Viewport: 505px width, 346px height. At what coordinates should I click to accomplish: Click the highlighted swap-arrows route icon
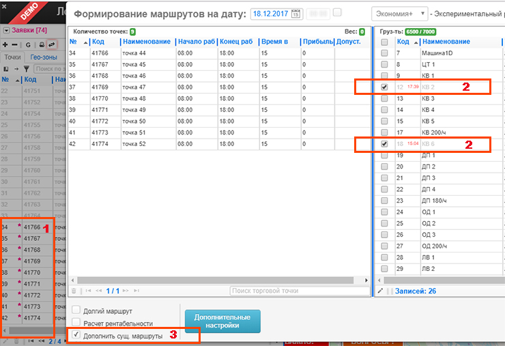click(52, 45)
